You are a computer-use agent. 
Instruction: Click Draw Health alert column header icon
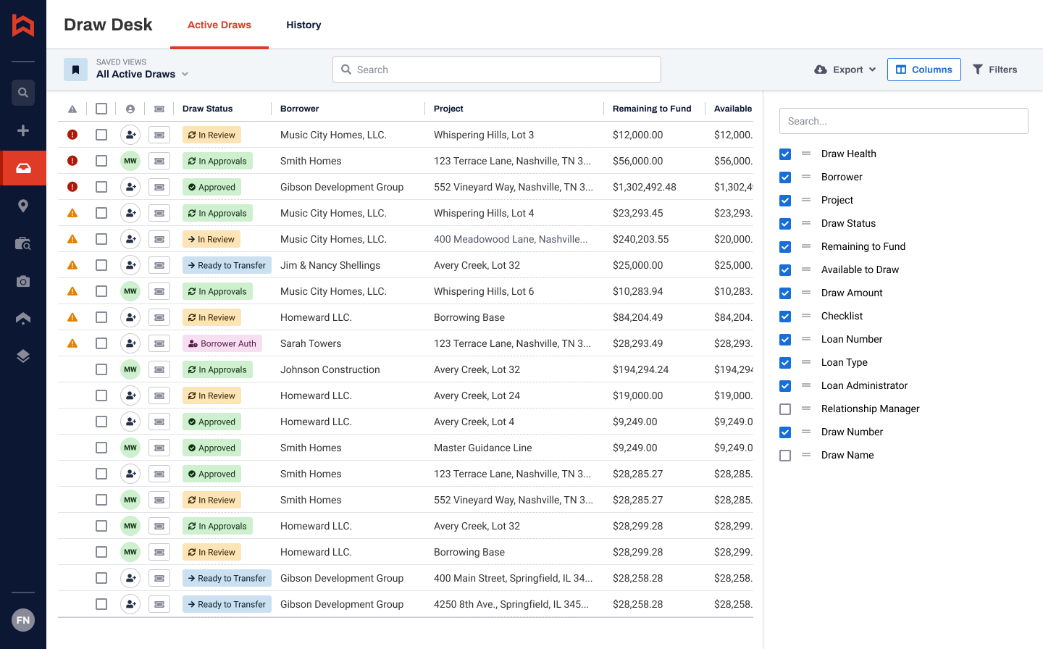(72, 109)
